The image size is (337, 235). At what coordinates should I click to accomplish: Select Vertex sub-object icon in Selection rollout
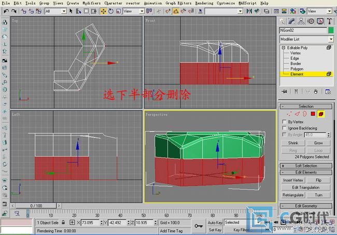(x=289, y=114)
